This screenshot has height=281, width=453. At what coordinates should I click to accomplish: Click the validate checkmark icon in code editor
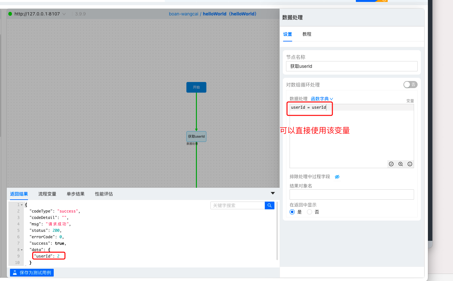(391, 164)
